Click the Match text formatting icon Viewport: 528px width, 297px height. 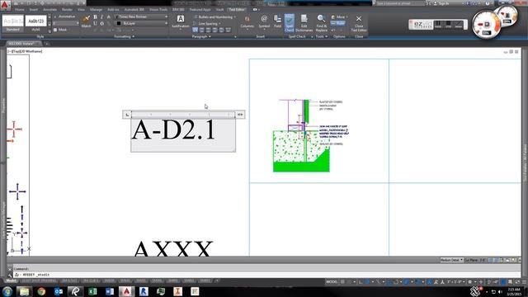(86, 21)
